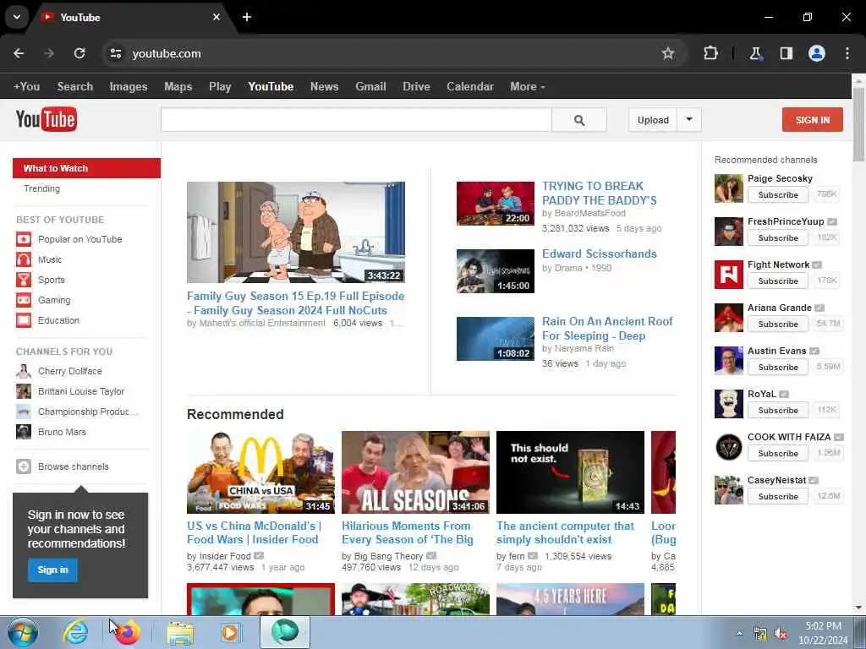Click the page vertical scrollbar thumb
The width and height of the screenshot is (866, 649).
click(858, 123)
